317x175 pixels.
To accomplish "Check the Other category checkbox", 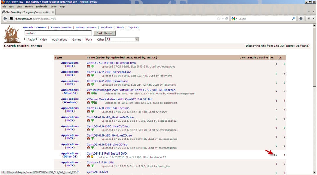I will 95,39.
